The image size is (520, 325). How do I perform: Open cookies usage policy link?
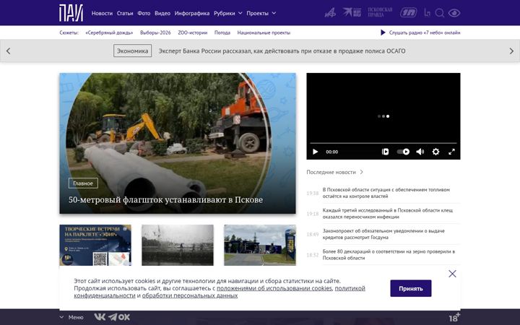[274, 288]
